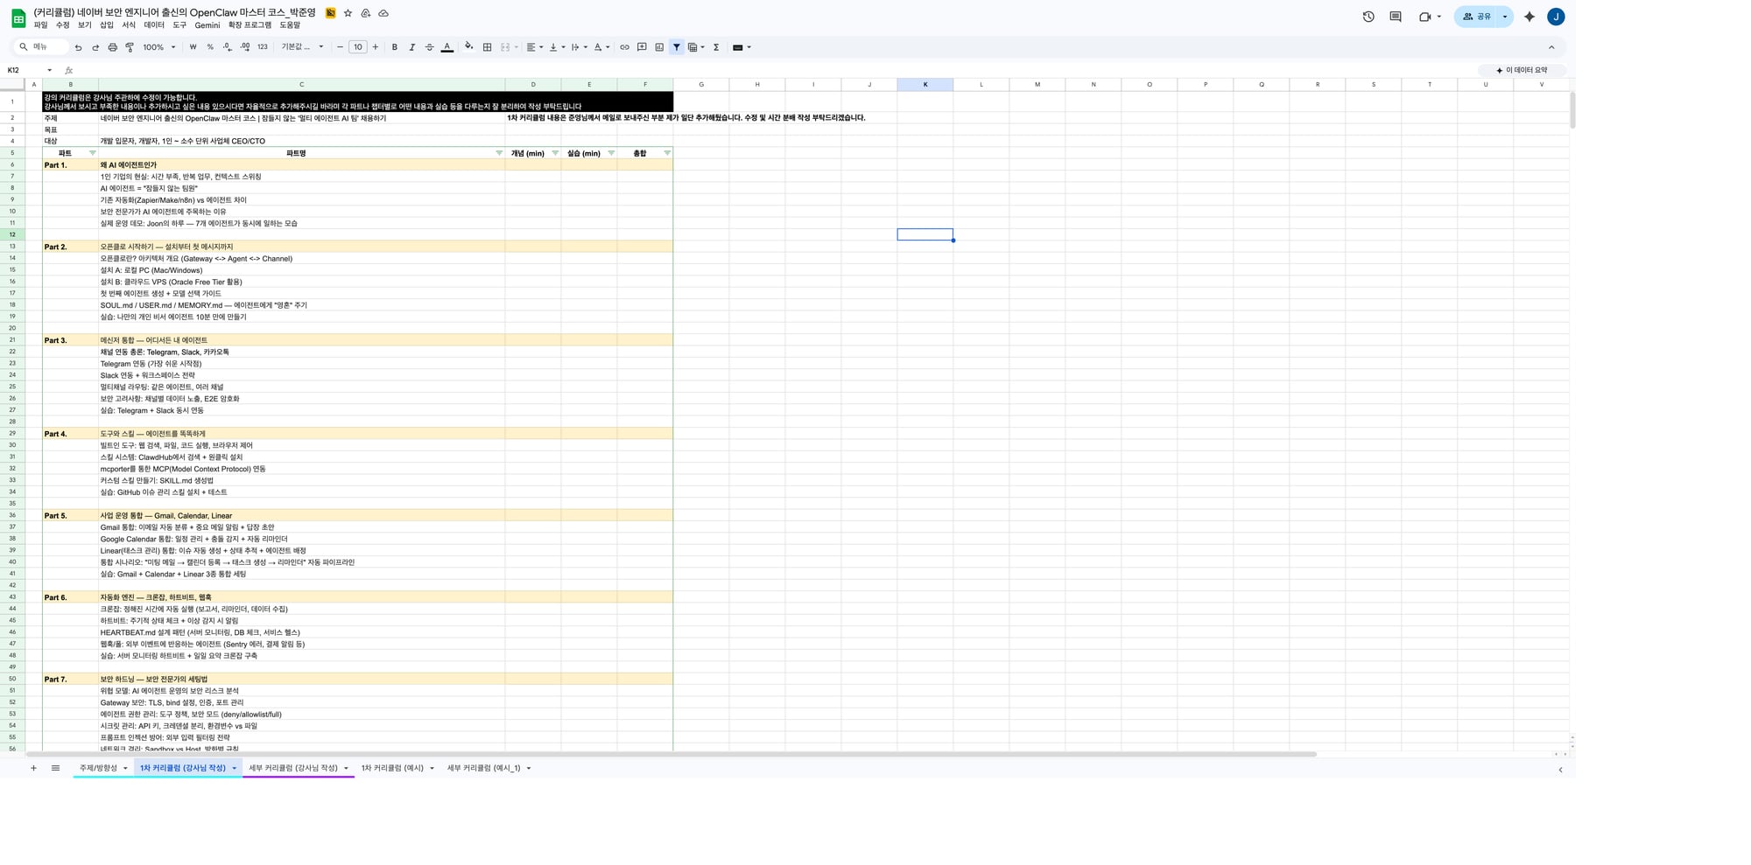This screenshot has height=865, width=1751.
Task: Star this spreadsheet document
Action: [348, 13]
